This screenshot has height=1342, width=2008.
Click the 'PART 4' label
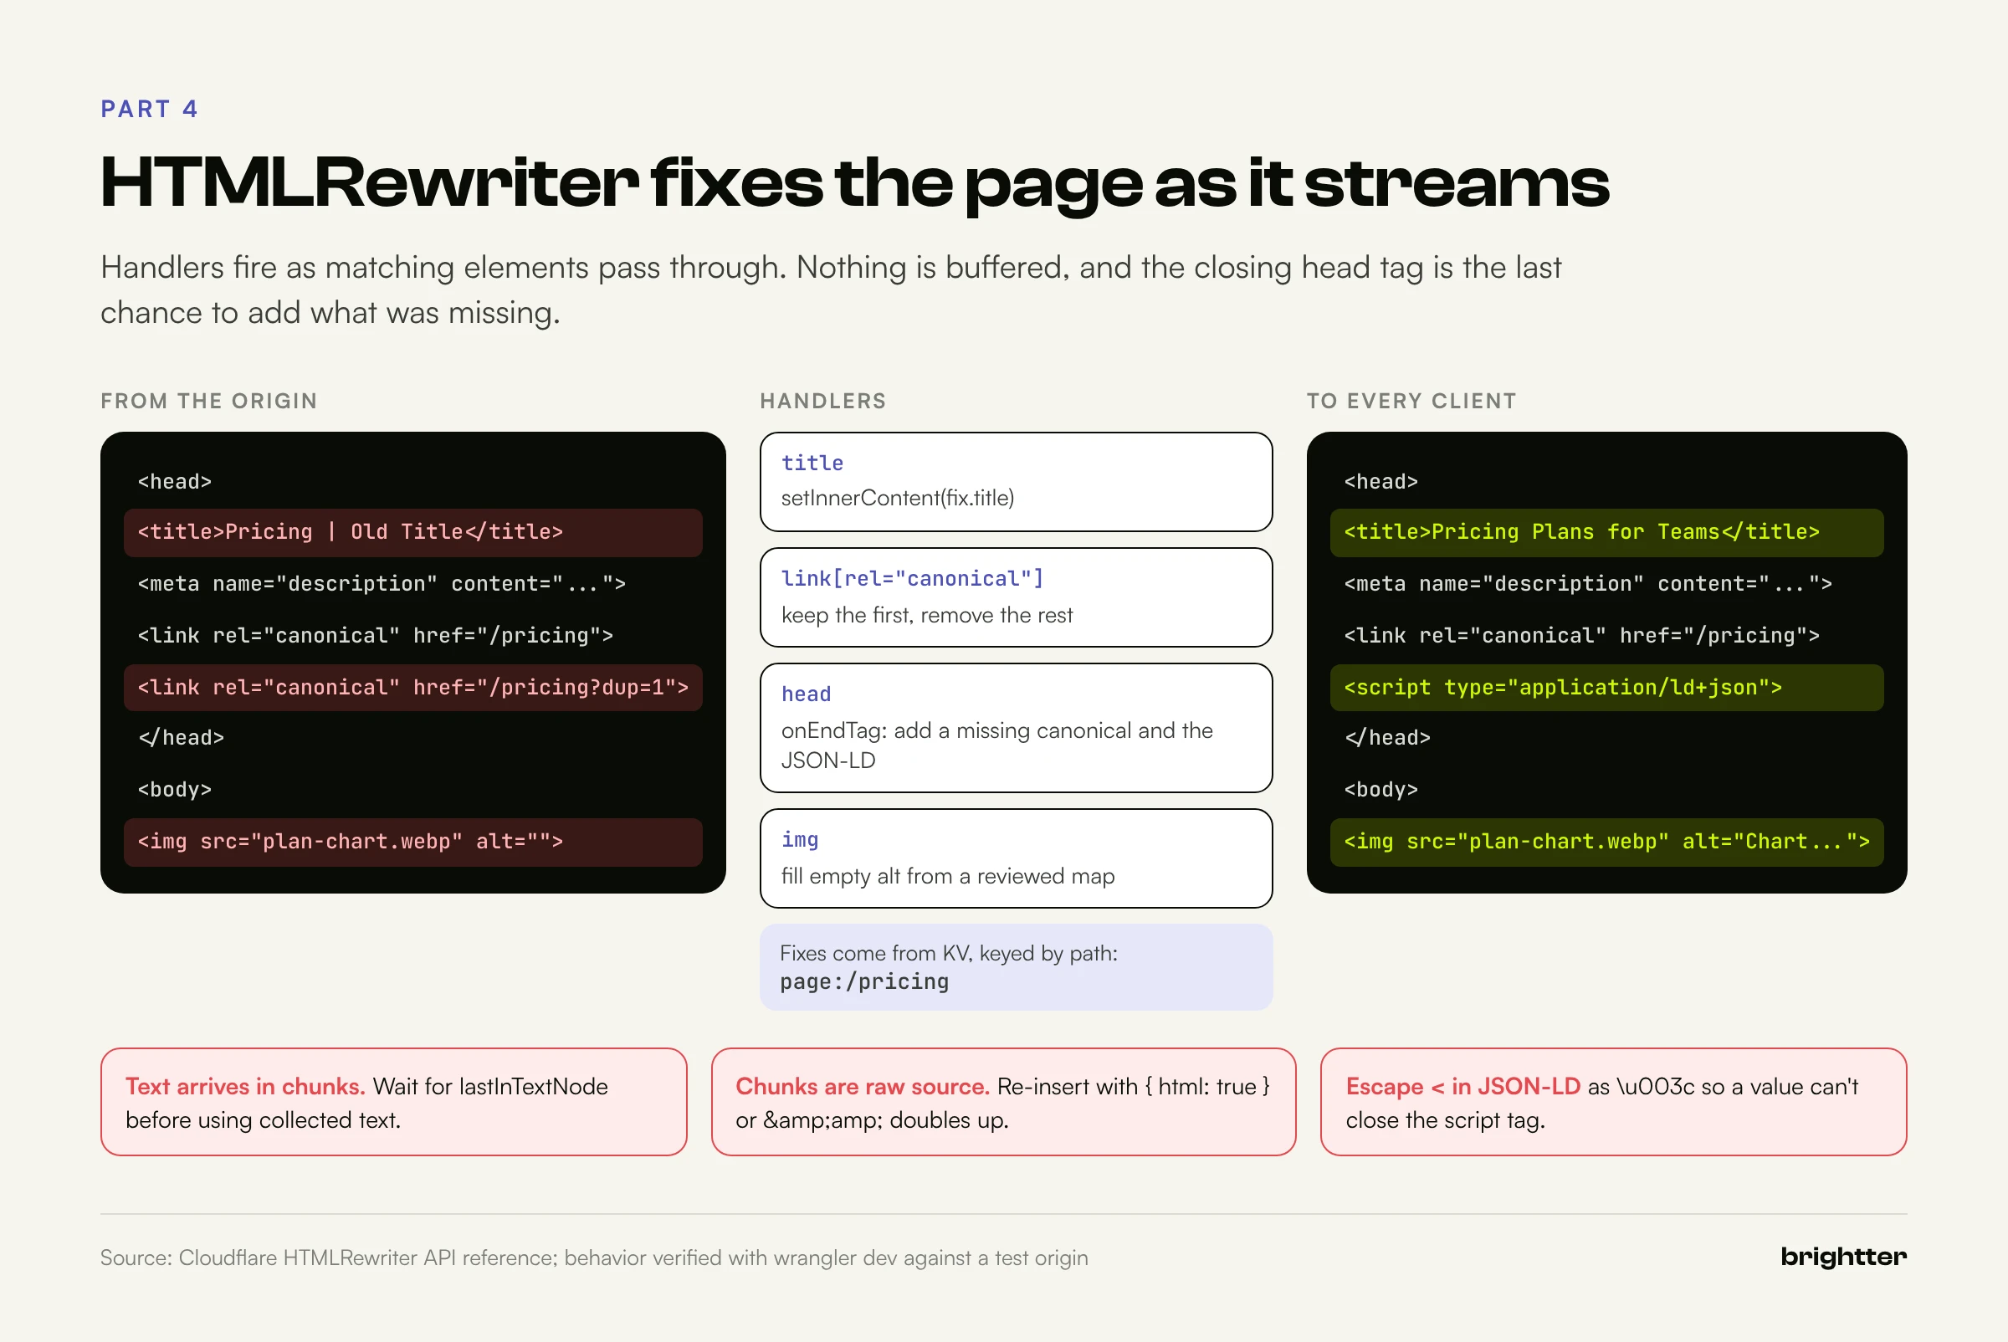coord(149,109)
